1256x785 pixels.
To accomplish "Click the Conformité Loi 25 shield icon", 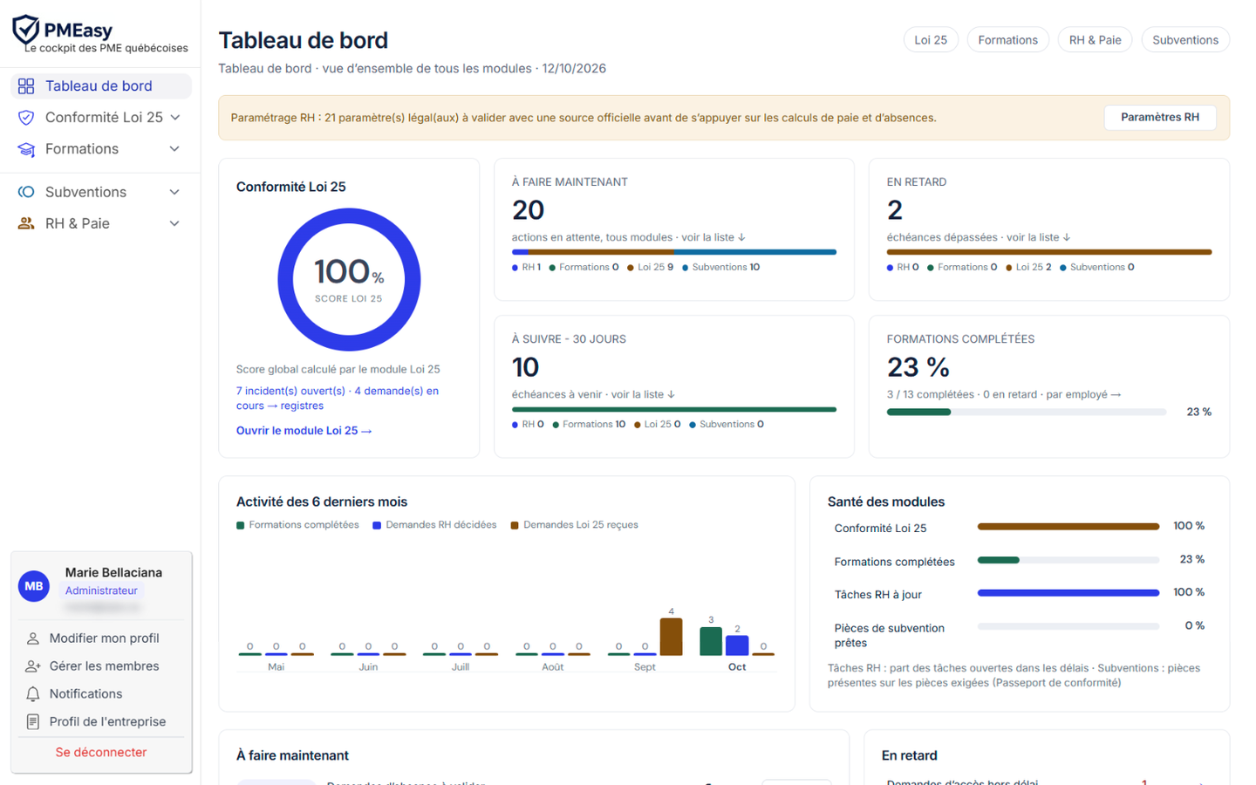I will pyautogui.click(x=26, y=117).
